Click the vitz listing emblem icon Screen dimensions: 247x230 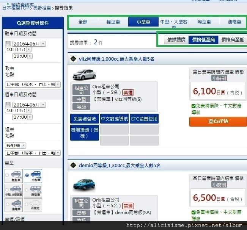[x=73, y=59]
